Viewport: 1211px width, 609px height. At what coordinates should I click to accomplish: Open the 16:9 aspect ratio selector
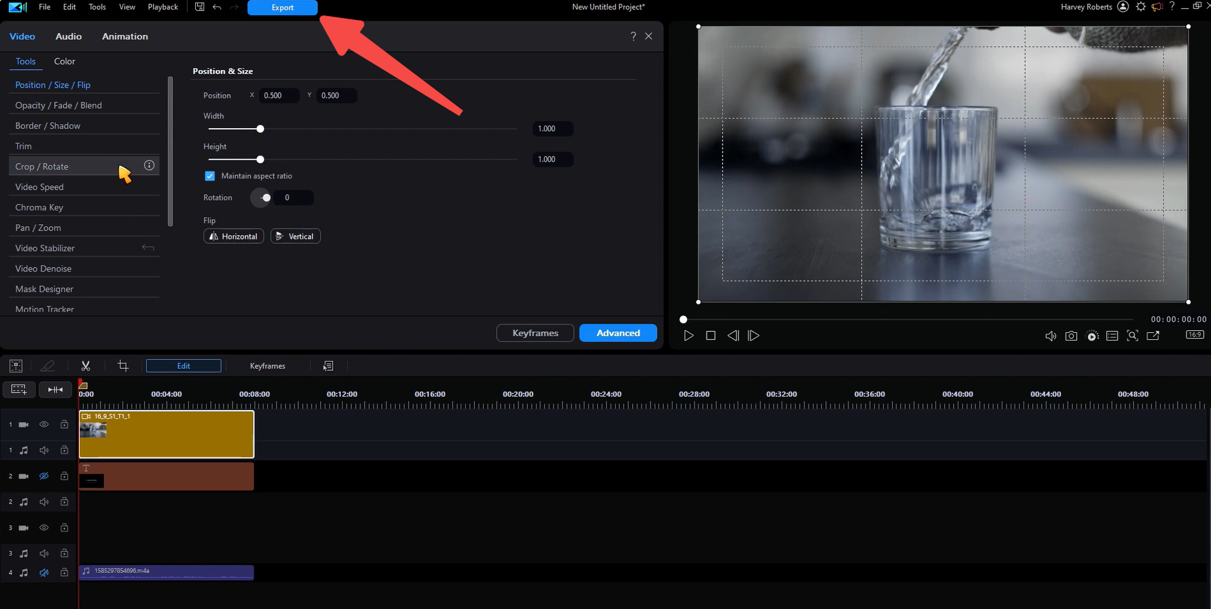(x=1194, y=334)
